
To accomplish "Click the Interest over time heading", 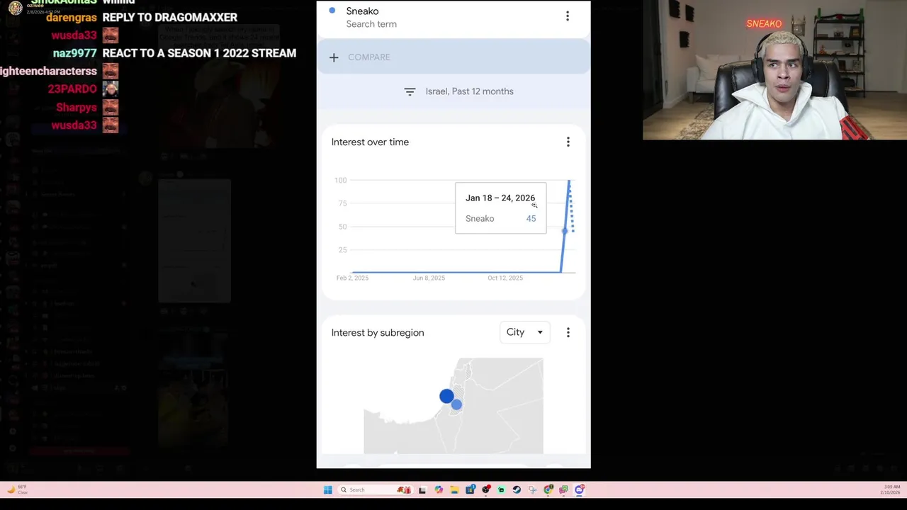I will (370, 142).
